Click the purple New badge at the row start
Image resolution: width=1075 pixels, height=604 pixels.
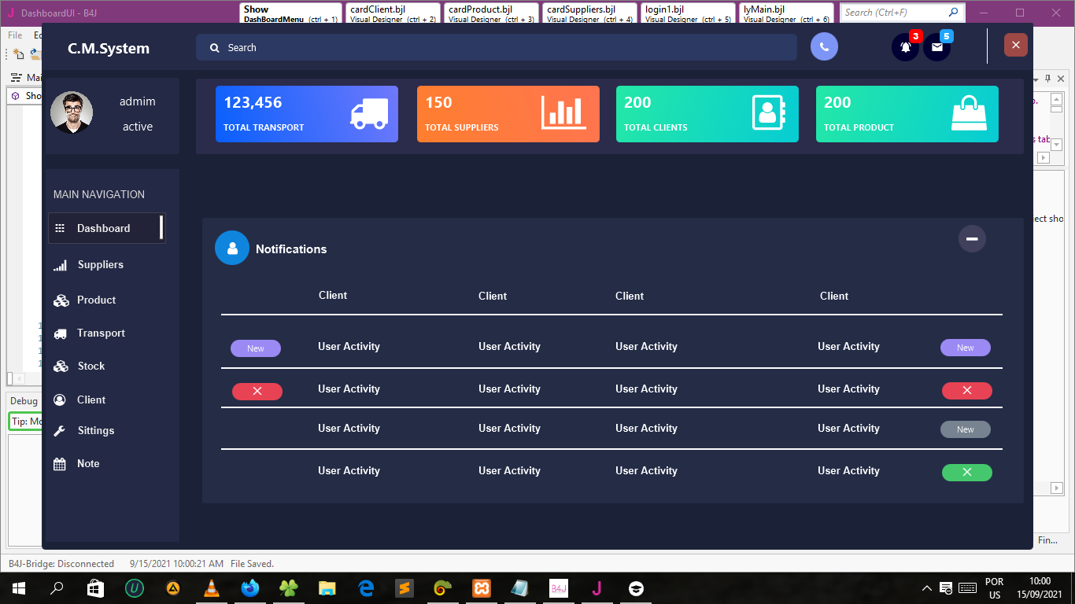coord(256,348)
